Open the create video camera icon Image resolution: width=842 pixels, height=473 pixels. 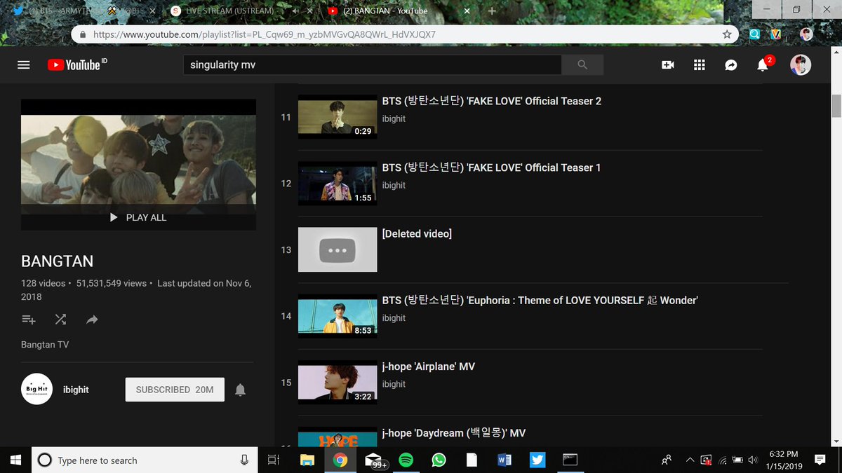coord(668,64)
